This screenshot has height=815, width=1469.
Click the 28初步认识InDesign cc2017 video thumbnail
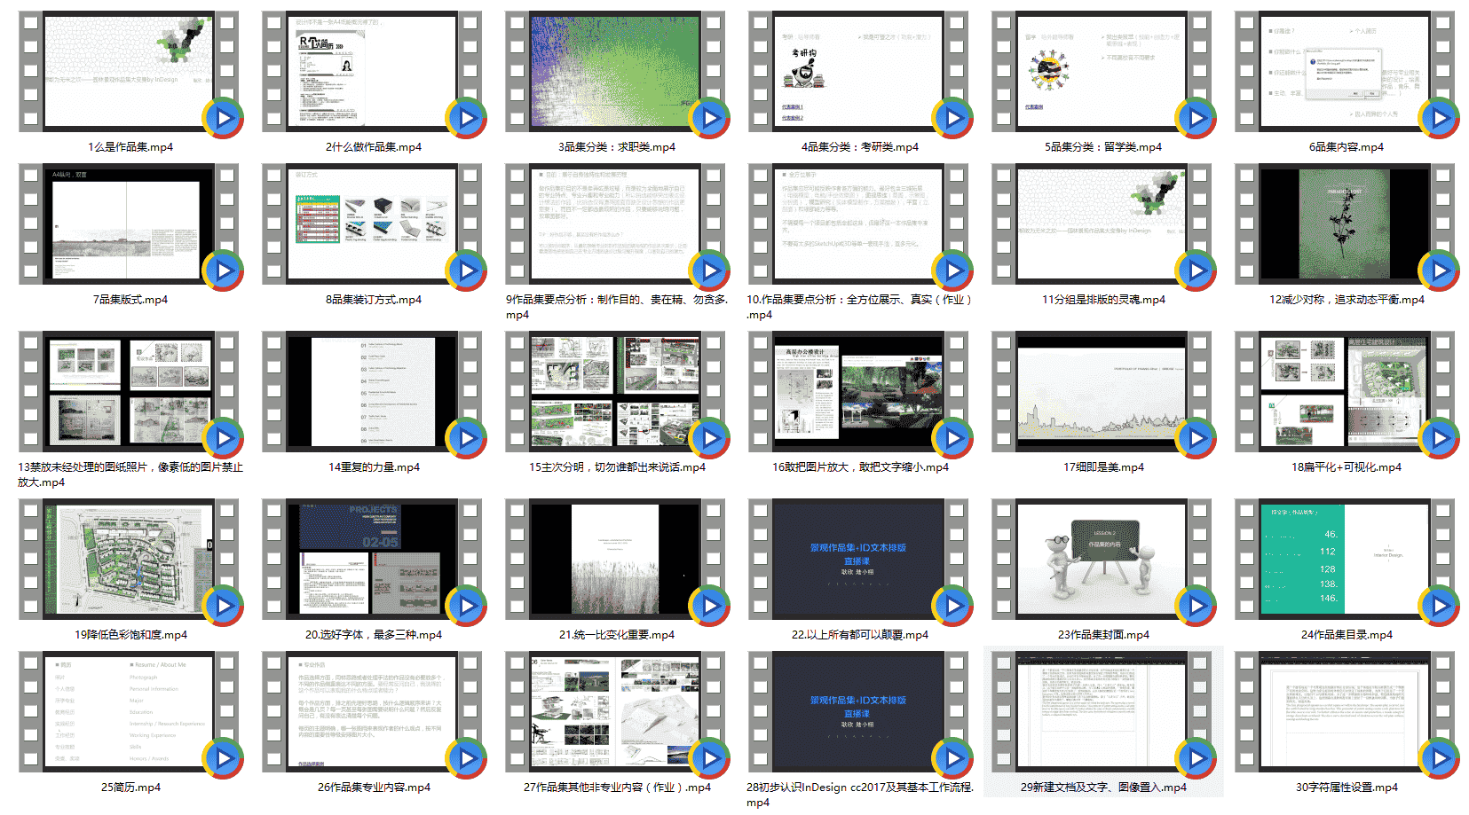[859, 712]
